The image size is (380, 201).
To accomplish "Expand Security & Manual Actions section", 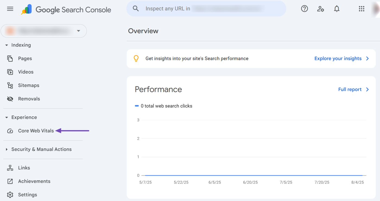I will tap(7, 149).
